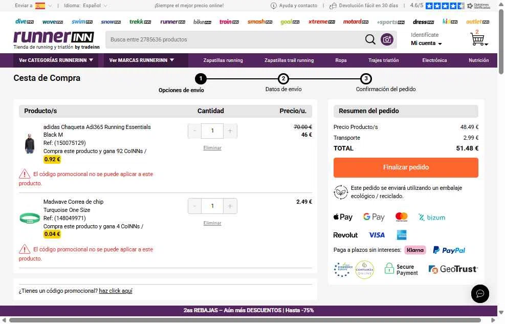Image resolution: width=505 pixels, height=324 pixels.
Task: Open the goalinn store logo
Action: click(290, 22)
